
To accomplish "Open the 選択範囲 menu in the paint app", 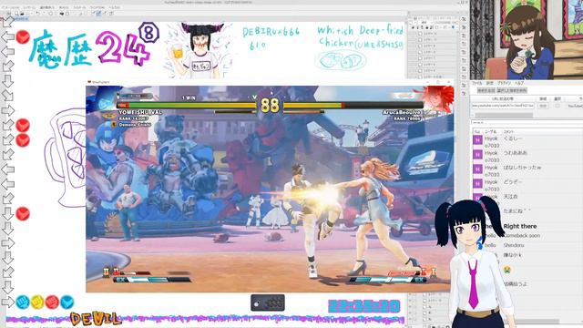I will pyautogui.click(x=46, y=7).
